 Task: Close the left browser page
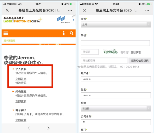pyautogui.click(x=7, y=10)
